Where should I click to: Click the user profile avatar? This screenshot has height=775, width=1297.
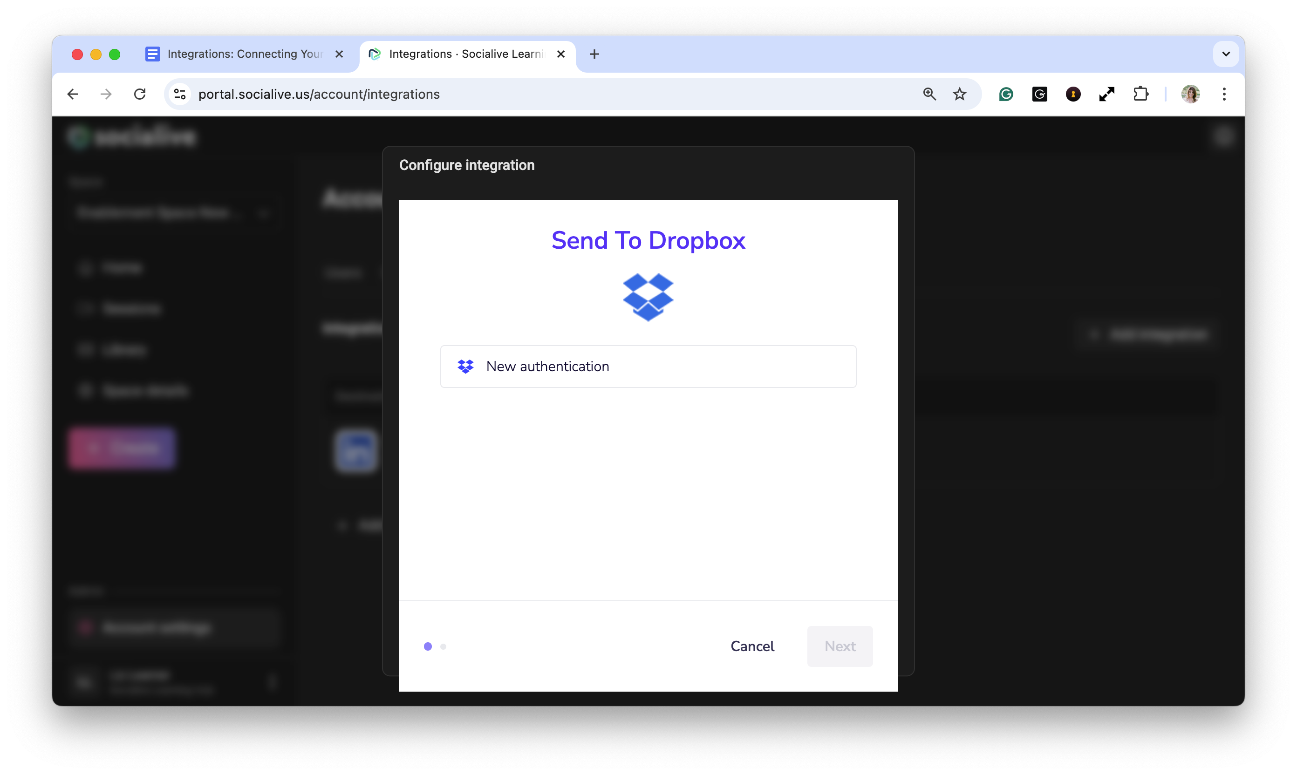click(x=1190, y=94)
